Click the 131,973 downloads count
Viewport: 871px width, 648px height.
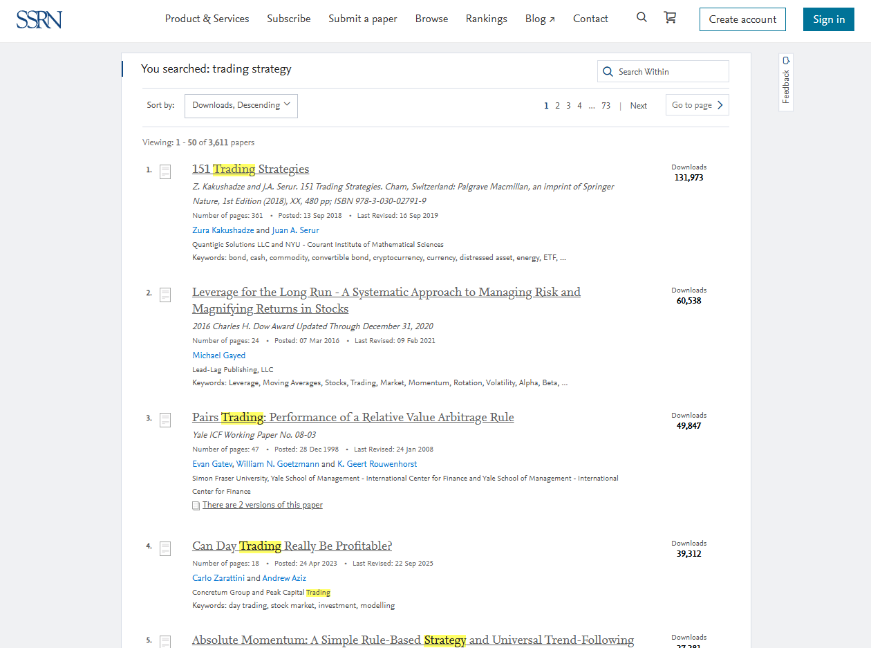(689, 178)
